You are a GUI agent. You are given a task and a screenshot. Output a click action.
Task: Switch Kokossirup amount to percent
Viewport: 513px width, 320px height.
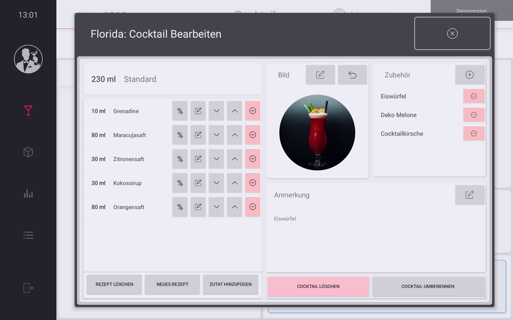click(x=180, y=183)
